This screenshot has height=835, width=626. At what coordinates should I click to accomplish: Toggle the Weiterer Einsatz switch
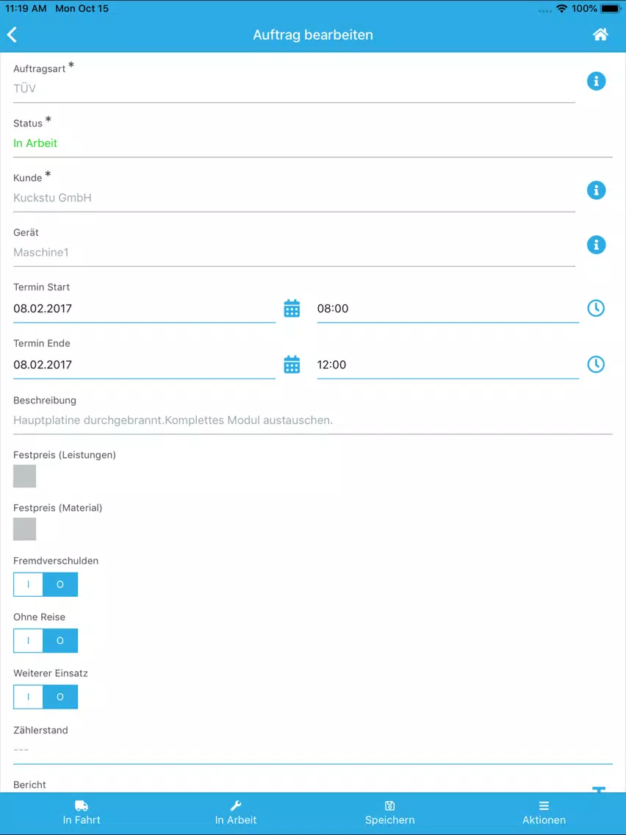point(46,697)
